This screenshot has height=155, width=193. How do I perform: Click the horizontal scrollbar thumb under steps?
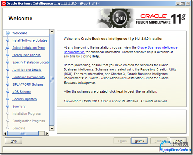click(23, 134)
